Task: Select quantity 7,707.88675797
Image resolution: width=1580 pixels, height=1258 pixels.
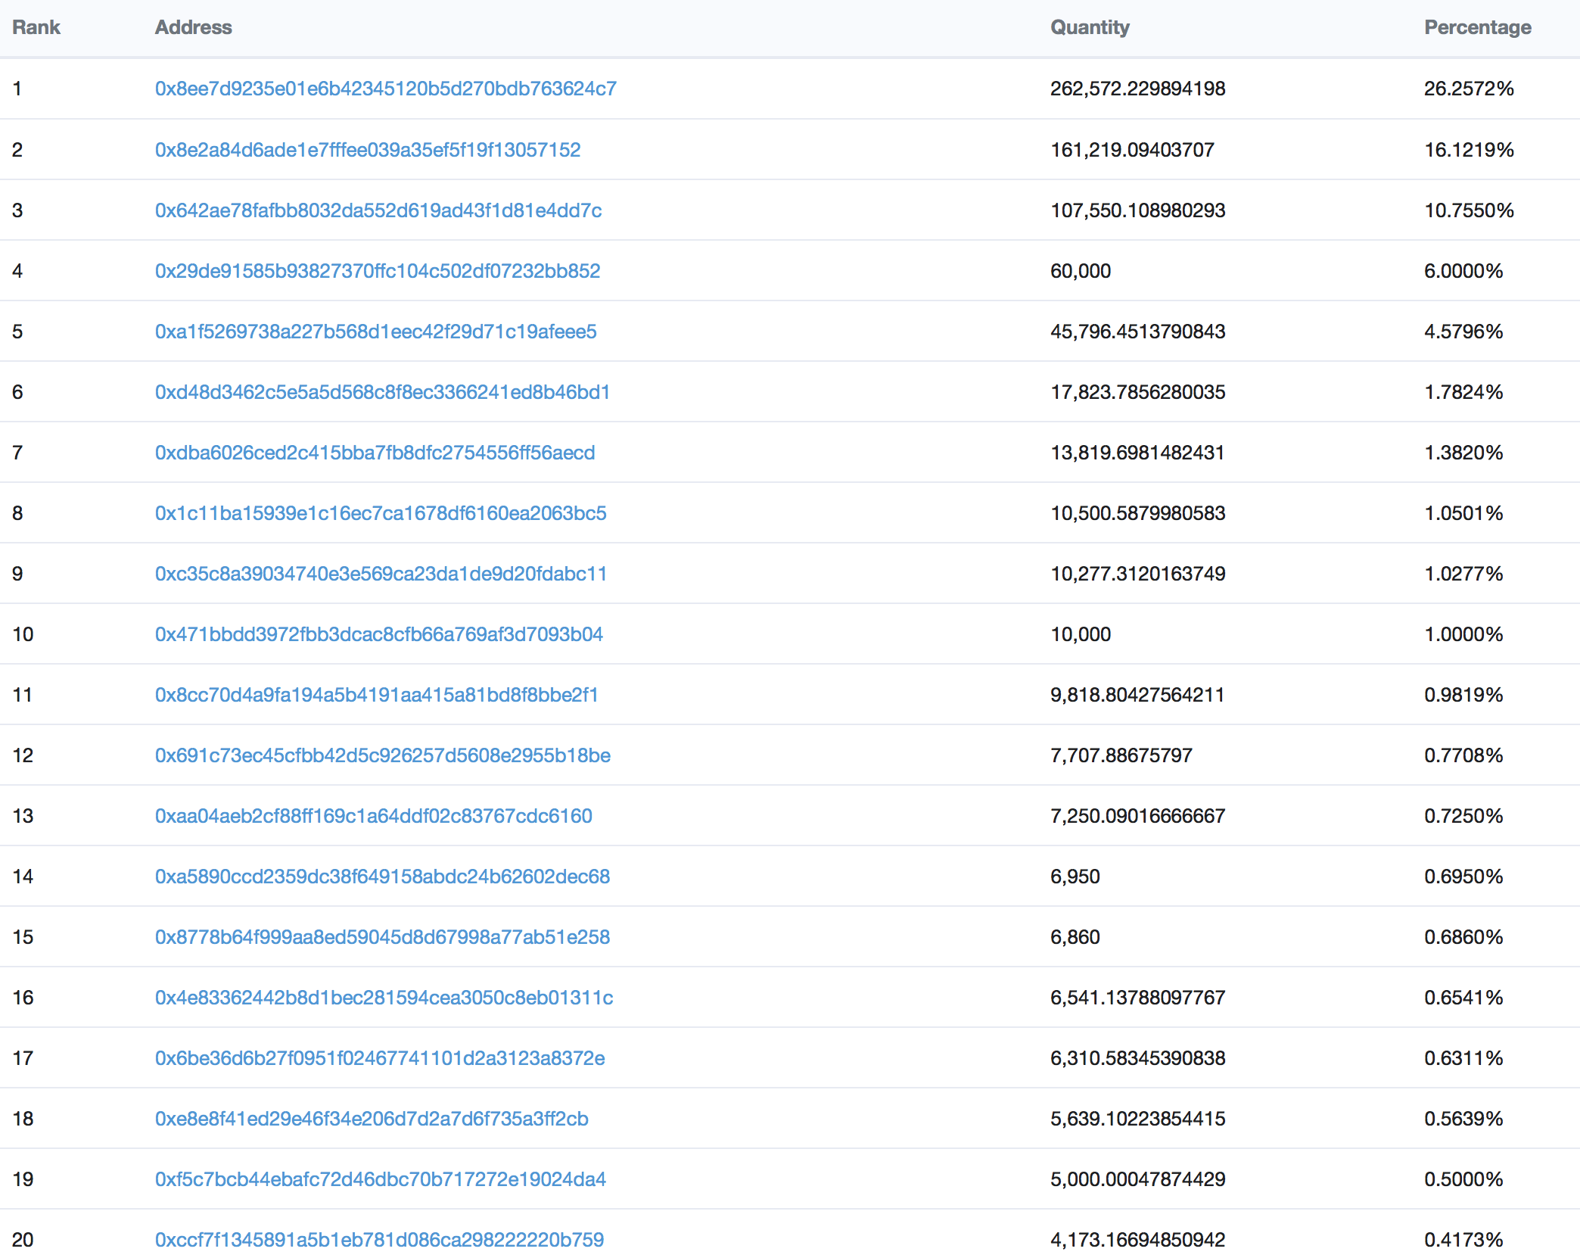Action: [x=1121, y=755]
